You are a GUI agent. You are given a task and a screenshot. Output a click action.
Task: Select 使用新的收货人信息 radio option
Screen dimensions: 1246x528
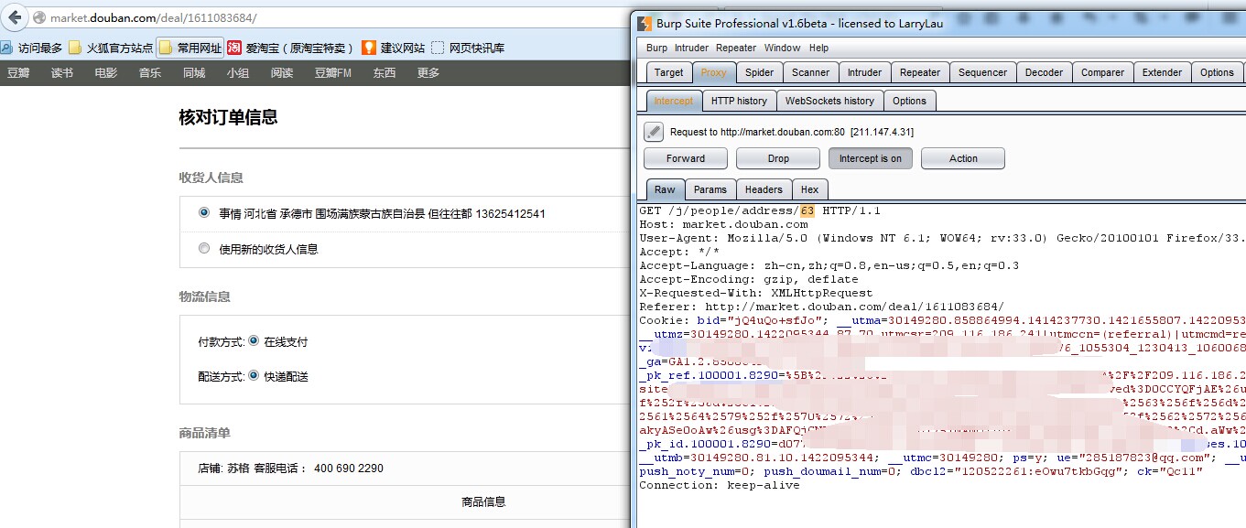point(204,248)
